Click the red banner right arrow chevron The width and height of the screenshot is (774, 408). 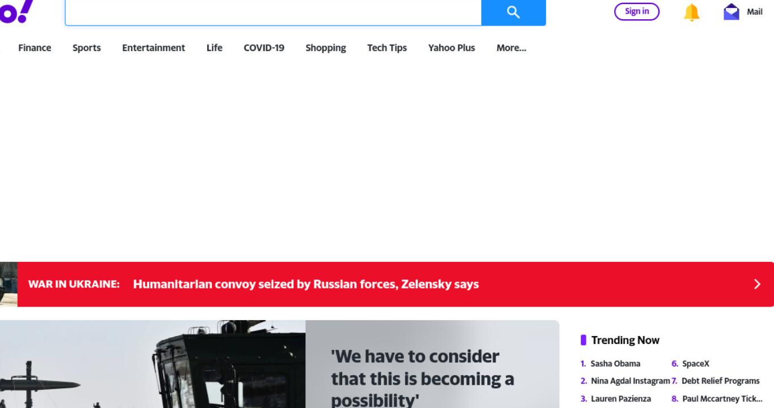(758, 284)
